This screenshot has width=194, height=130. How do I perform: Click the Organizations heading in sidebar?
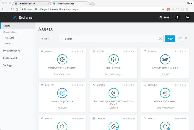pyautogui.click(x=10, y=32)
